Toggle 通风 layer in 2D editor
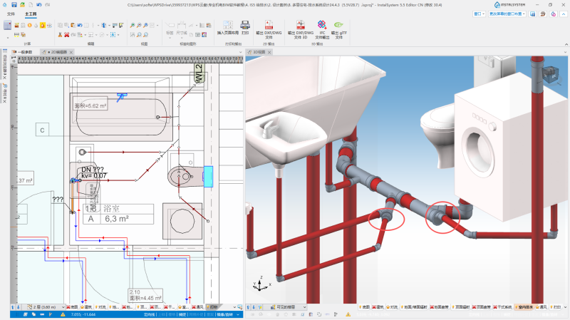Image resolution: width=570 pixels, height=320 pixels. point(198,307)
